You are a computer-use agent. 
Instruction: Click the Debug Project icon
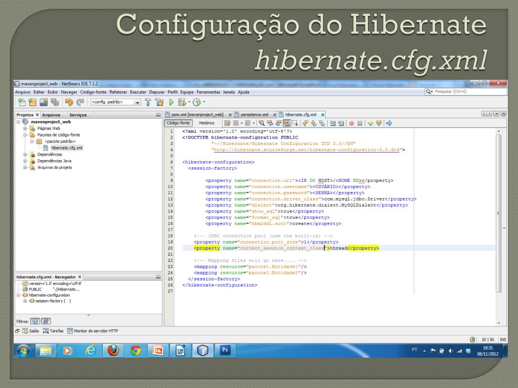[182, 102]
